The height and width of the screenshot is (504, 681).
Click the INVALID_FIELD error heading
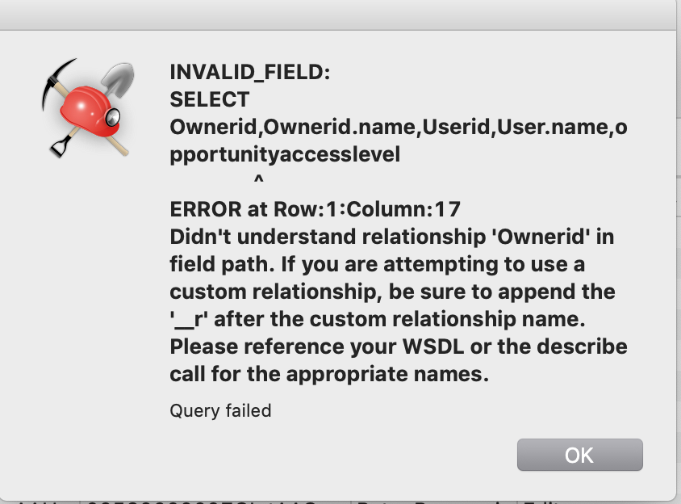point(250,72)
